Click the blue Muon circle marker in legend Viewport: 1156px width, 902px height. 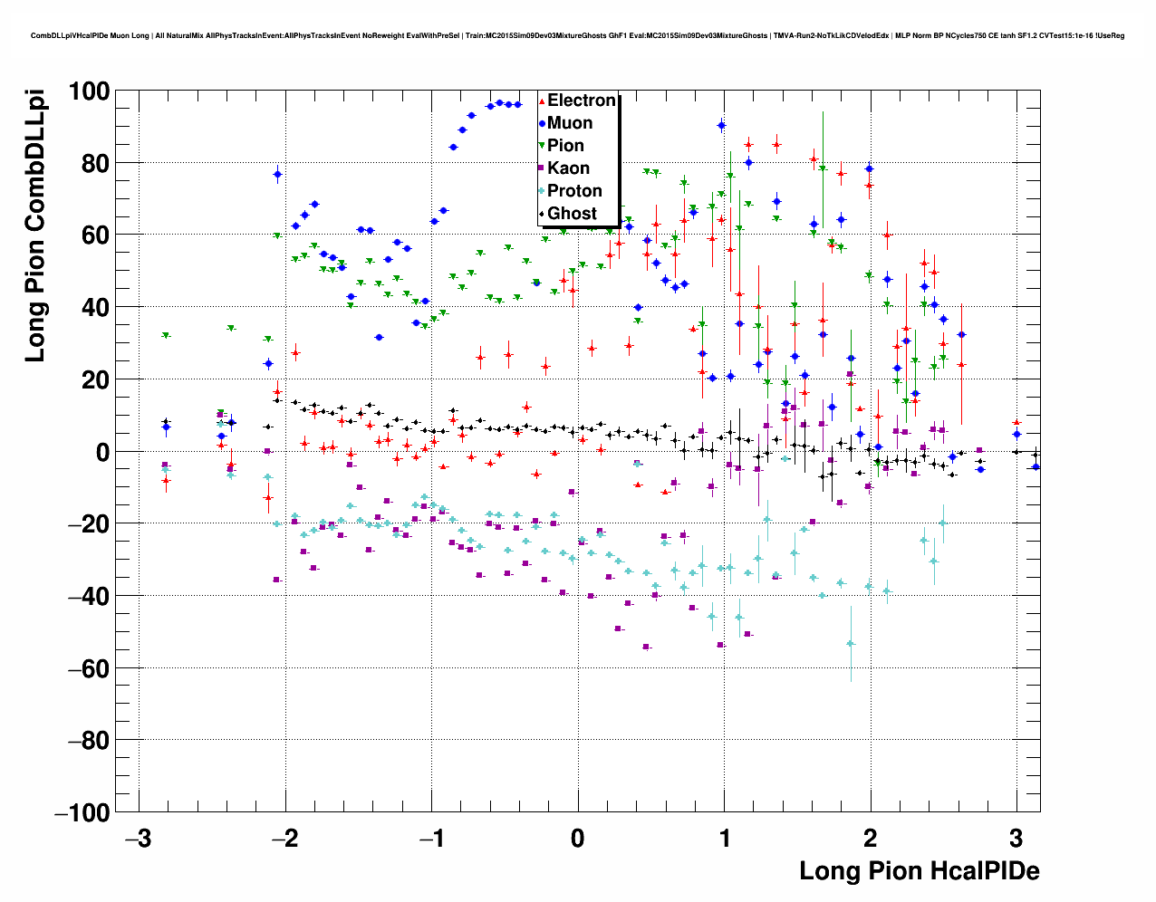tap(542, 124)
